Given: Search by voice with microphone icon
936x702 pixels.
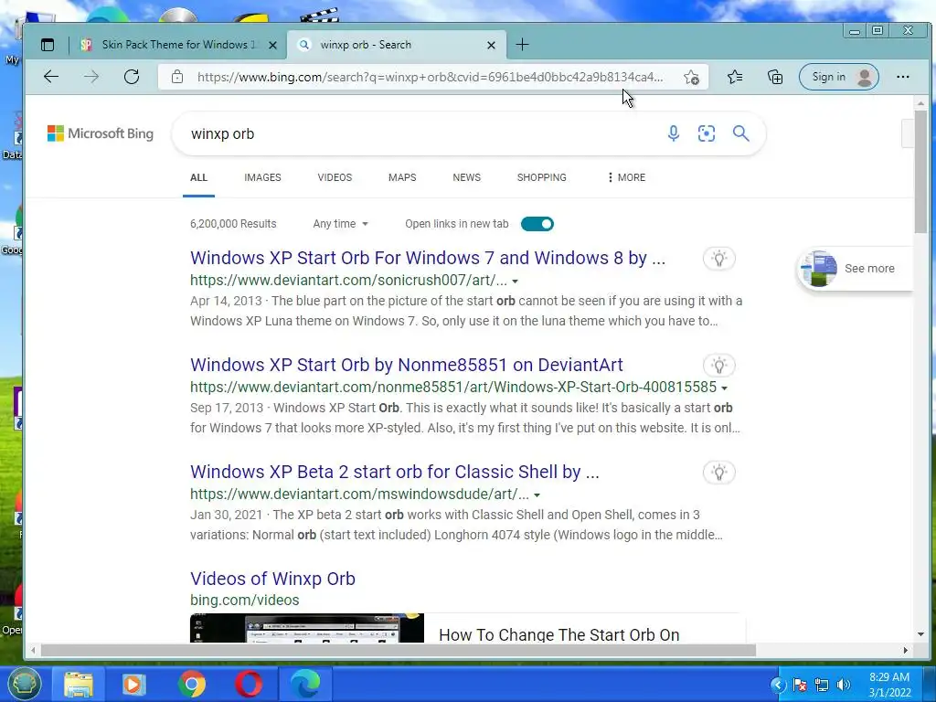Looking at the screenshot, I should [x=674, y=133].
